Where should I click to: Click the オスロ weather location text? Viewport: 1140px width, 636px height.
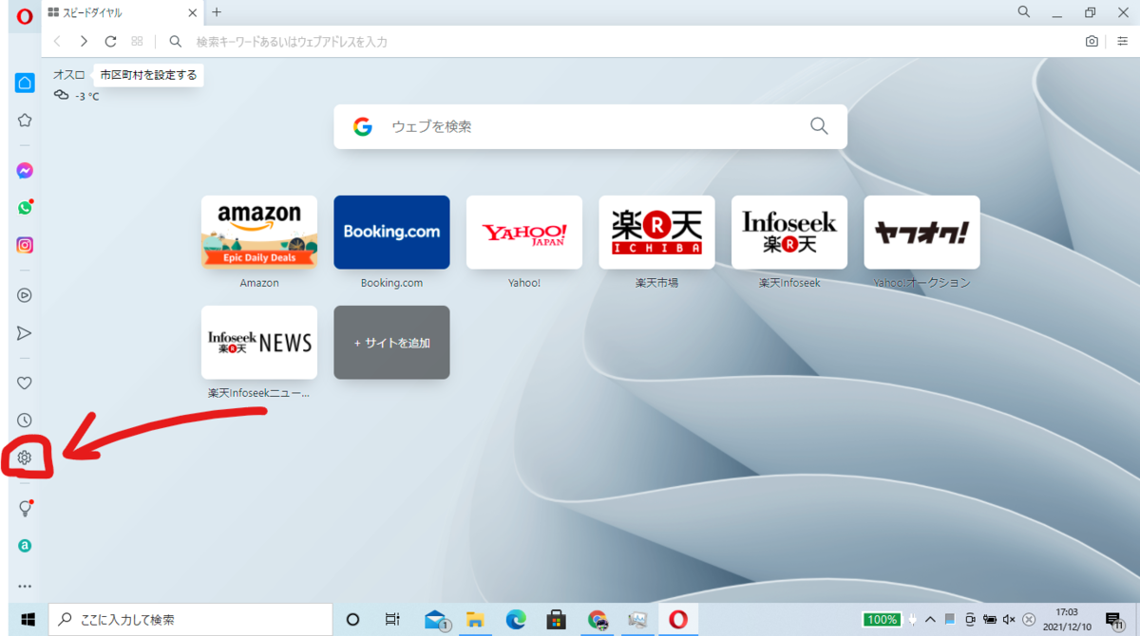(68, 75)
